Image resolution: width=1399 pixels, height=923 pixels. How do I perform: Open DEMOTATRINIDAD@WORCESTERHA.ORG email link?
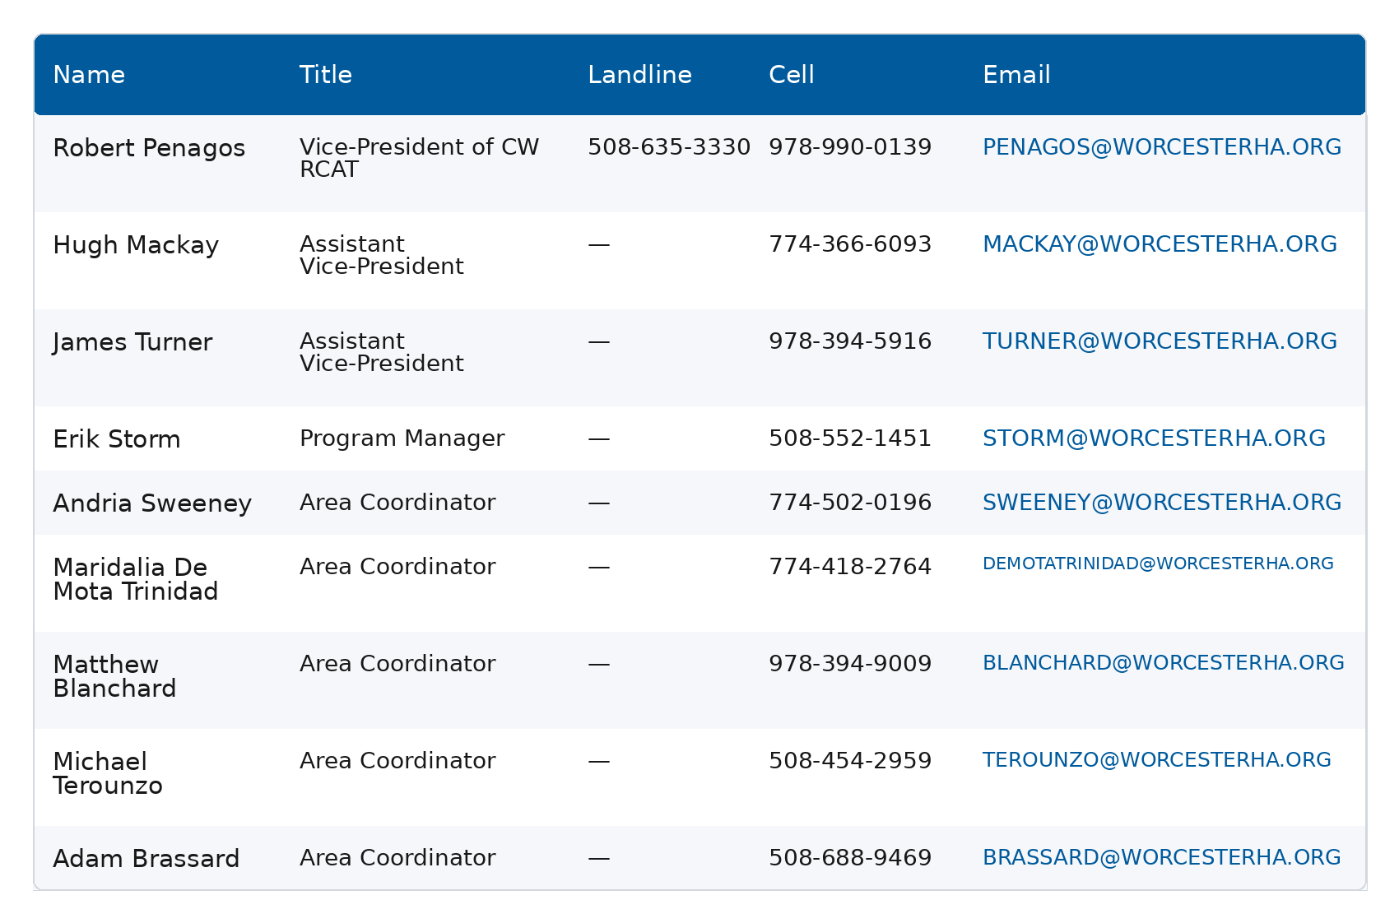[x=1157, y=564]
